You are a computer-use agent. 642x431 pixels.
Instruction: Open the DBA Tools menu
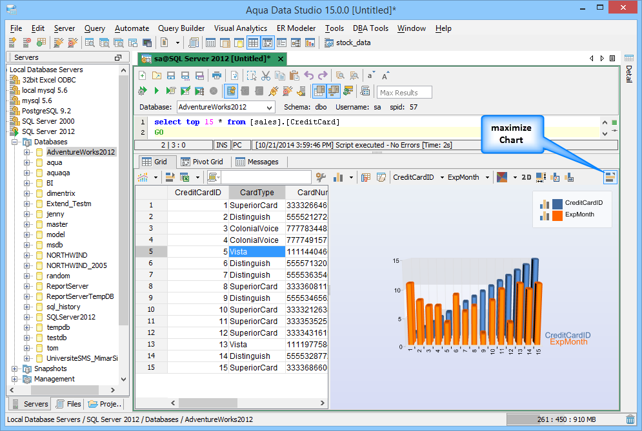point(370,28)
